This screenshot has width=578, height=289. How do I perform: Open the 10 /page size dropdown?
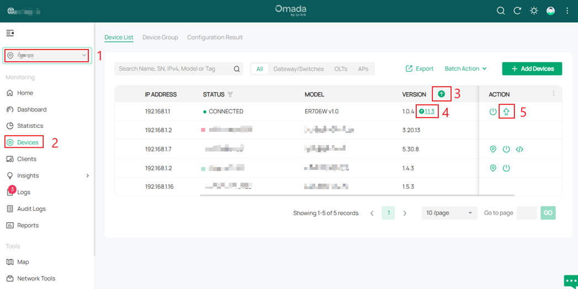(x=449, y=213)
